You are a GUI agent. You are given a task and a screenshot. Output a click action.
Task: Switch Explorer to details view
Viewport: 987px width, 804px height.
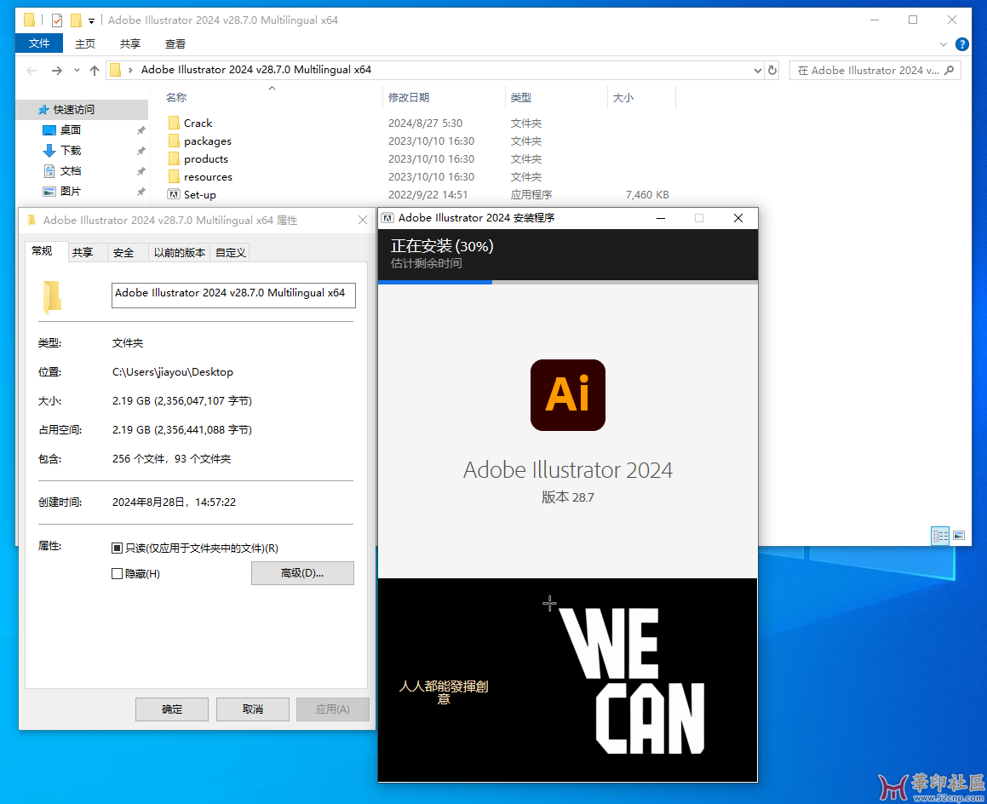940,536
